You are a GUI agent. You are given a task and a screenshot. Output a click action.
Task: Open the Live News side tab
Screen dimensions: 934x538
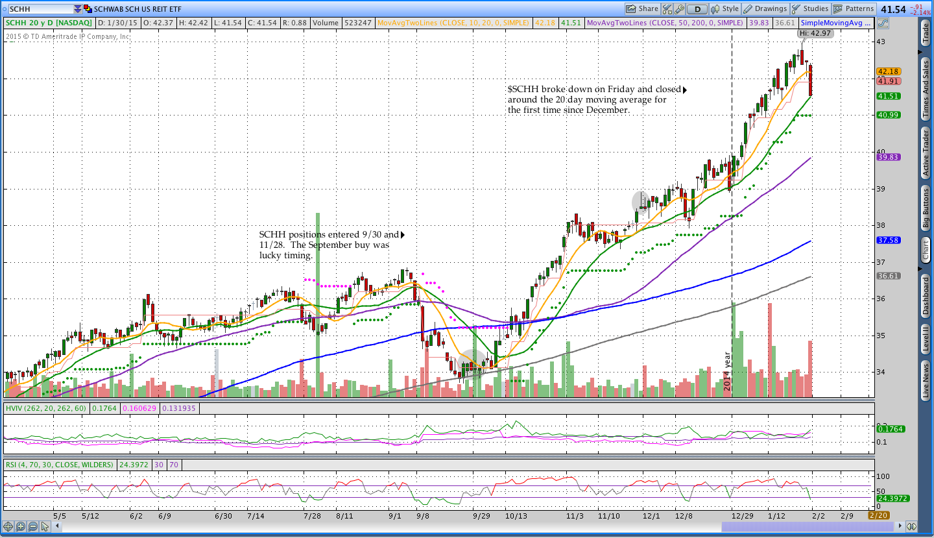pos(926,382)
